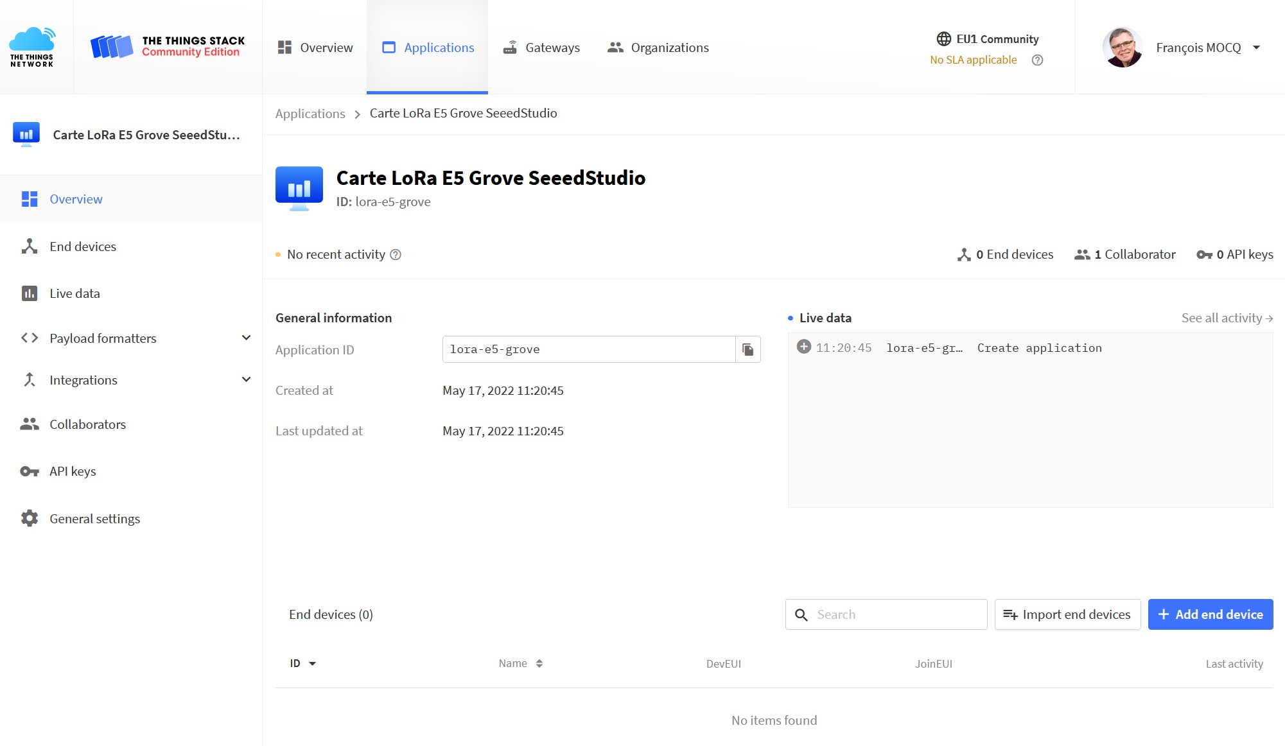
Task: Click the end devices Search field
Action: coord(886,614)
